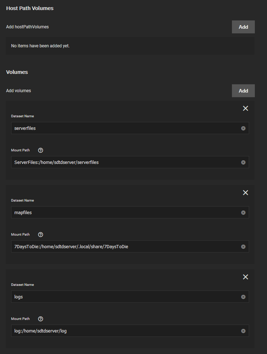Show help for logs Mount Path

pyautogui.click(x=40, y=319)
